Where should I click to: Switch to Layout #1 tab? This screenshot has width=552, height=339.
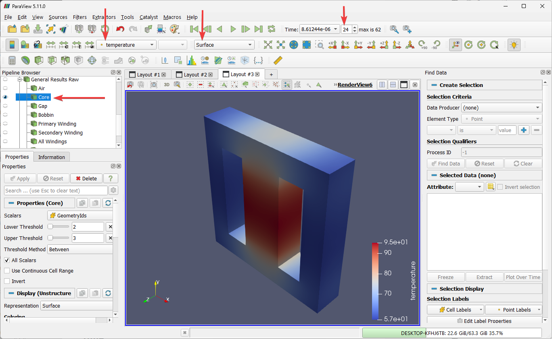coord(148,74)
